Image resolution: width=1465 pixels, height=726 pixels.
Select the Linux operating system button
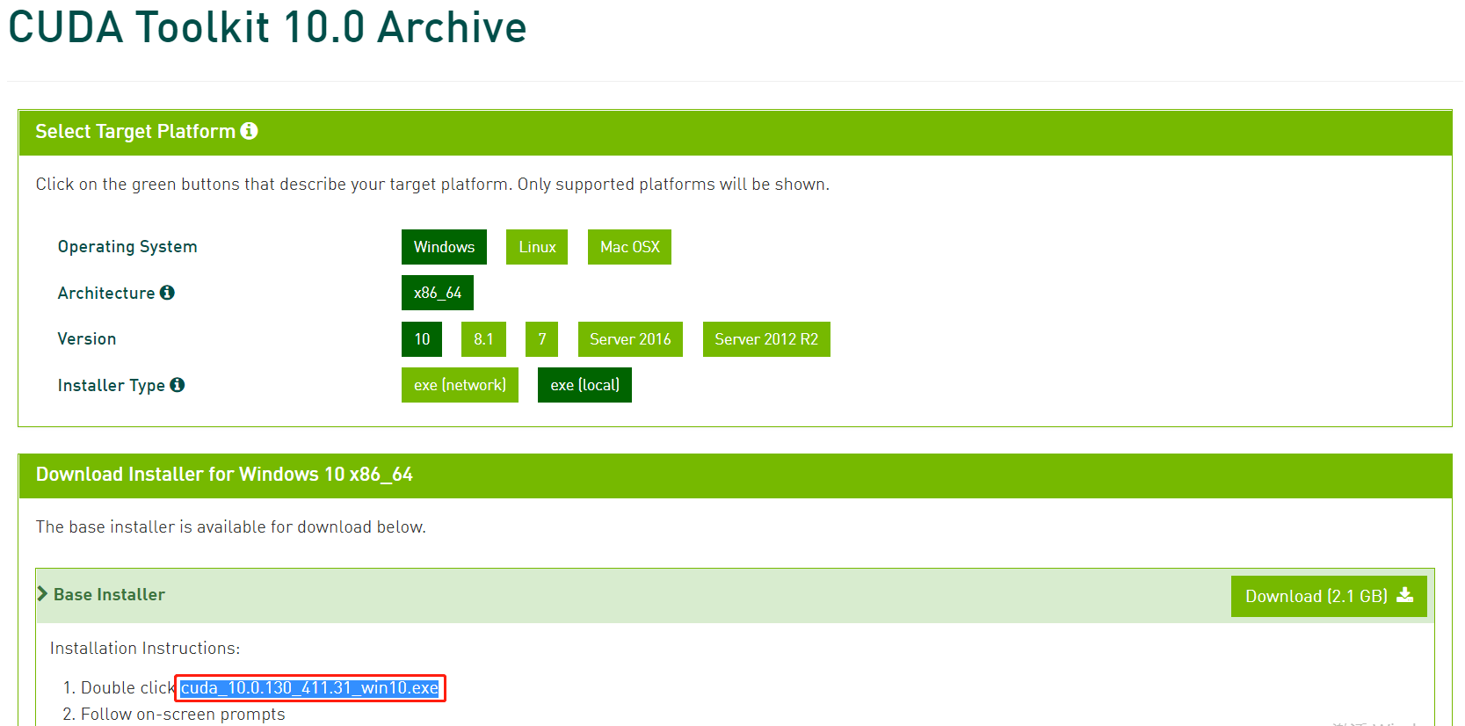(537, 247)
